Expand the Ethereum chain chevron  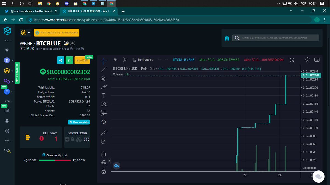pos(12,60)
